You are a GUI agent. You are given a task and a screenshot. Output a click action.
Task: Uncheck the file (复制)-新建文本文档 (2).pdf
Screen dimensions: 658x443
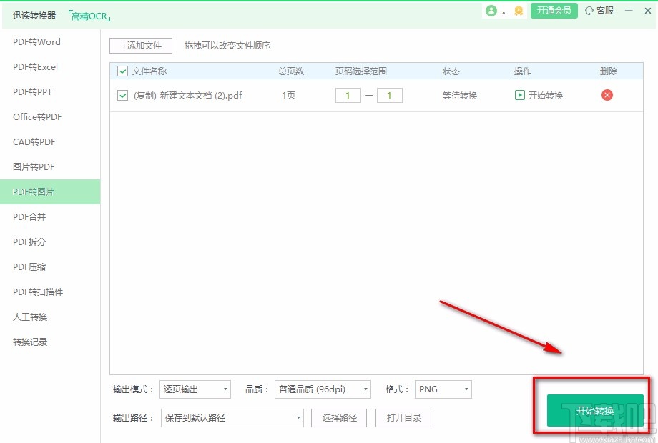click(122, 95)
